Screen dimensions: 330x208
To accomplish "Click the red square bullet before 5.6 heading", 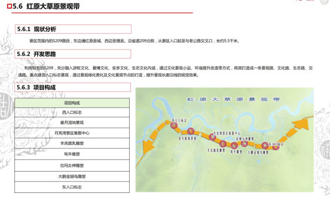I will pos(9,6).
